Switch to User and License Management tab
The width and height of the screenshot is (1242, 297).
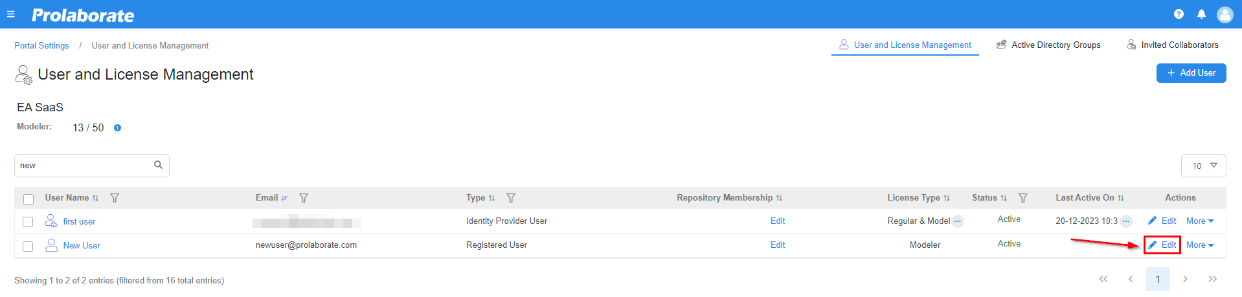tap(905, 45)
